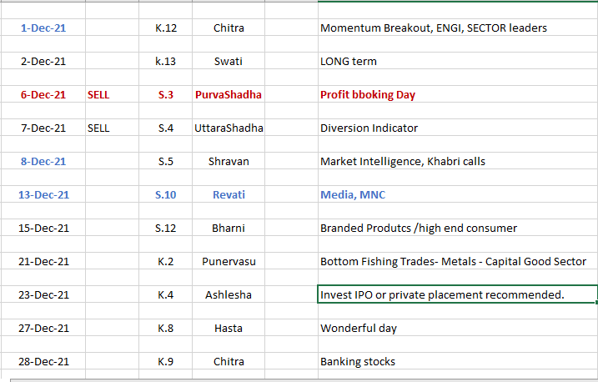Select cell S.5
This screenshot has width=598, height=382.
point(165,161)
